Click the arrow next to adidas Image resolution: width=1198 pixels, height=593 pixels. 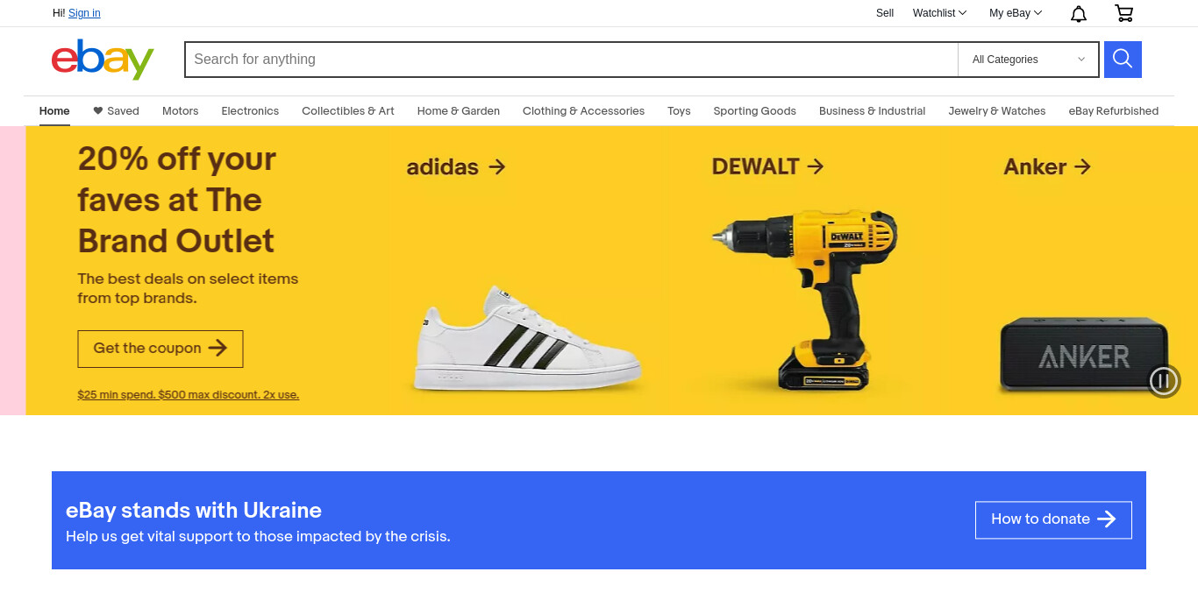[x=497, y=166]
